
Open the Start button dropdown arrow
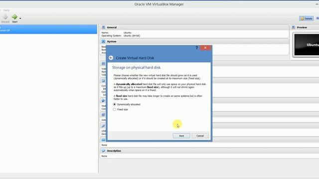point(20,18)
